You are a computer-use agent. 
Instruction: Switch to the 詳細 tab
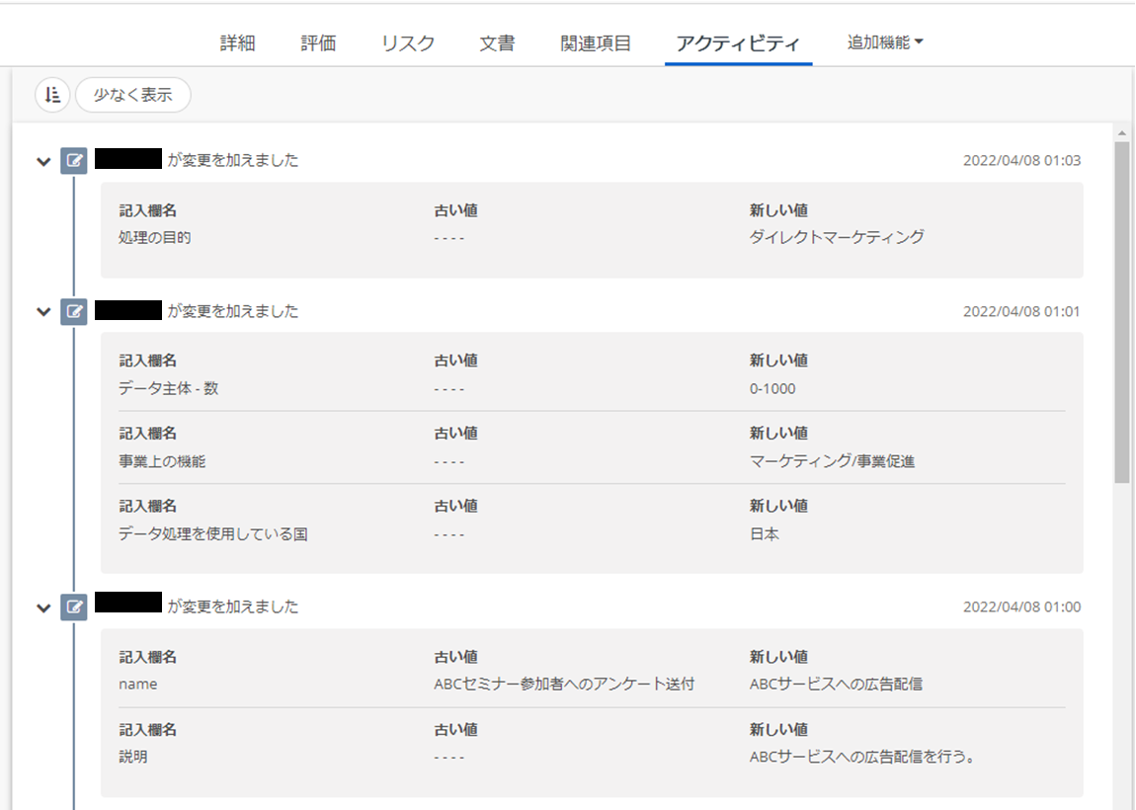point(237,43)
